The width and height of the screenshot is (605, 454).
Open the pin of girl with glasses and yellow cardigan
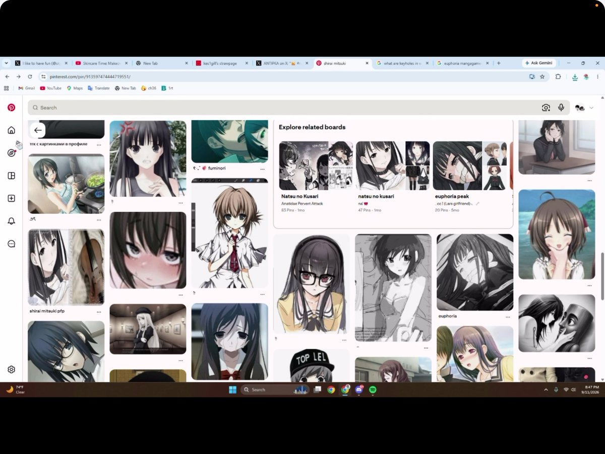pos(312,283)
